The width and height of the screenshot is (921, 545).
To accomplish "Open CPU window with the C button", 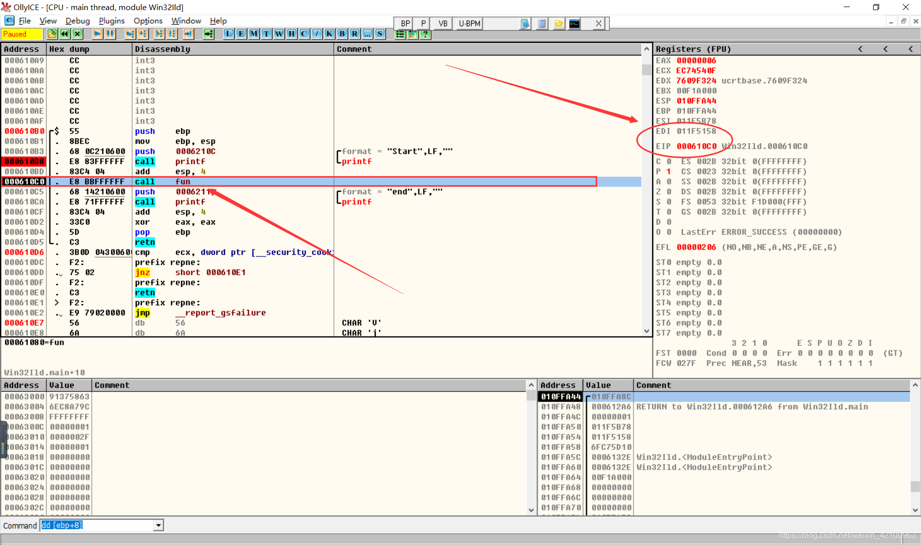I will [304, 34].
